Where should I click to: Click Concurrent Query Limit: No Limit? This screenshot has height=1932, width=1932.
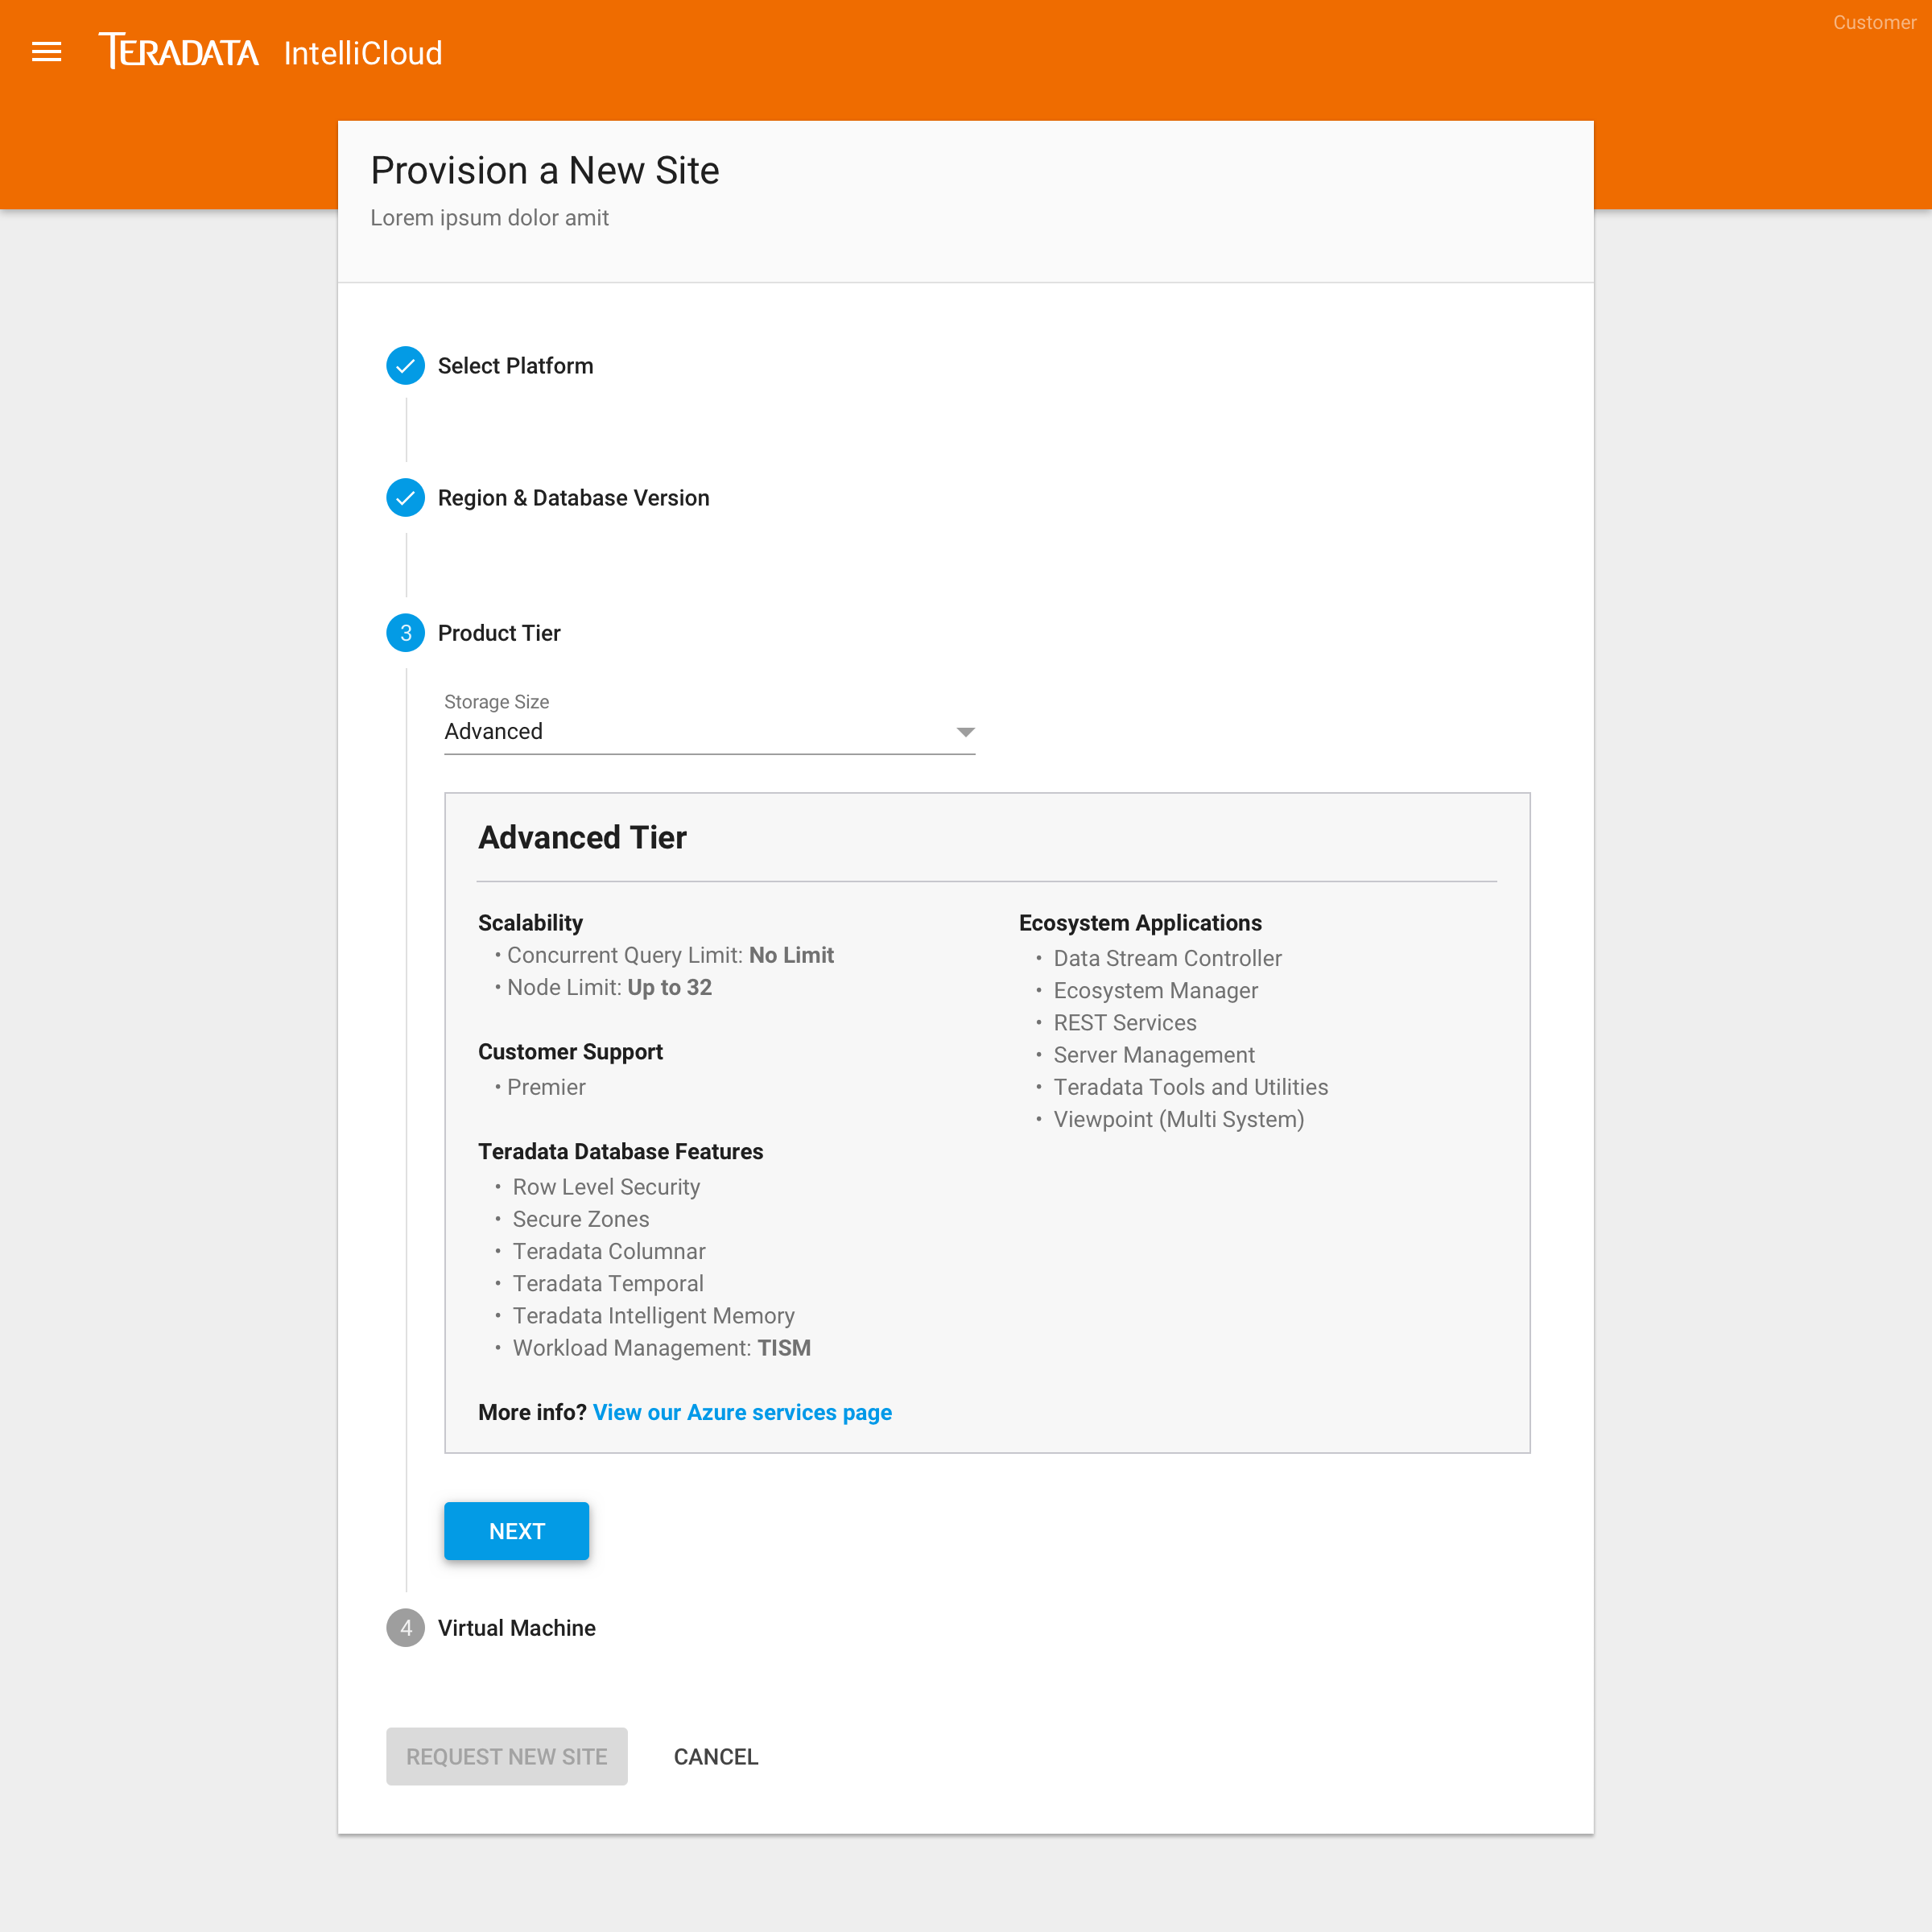(x=670, y=955)
